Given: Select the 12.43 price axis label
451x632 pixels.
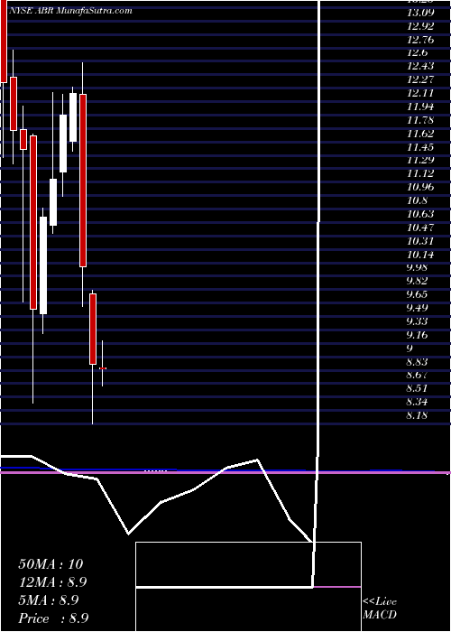Looking at the screenshot, I should 420,67.
